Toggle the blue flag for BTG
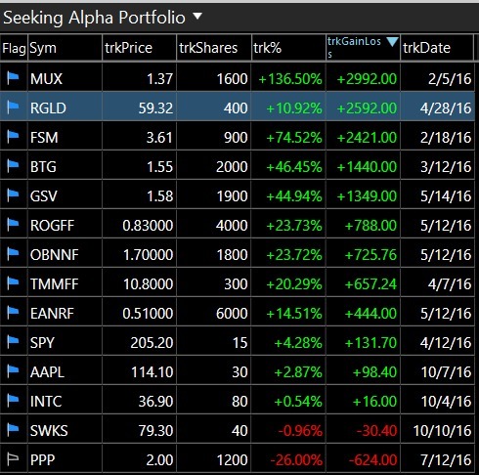The width and height of the screenshot is (479, 475). coord(13,166)
